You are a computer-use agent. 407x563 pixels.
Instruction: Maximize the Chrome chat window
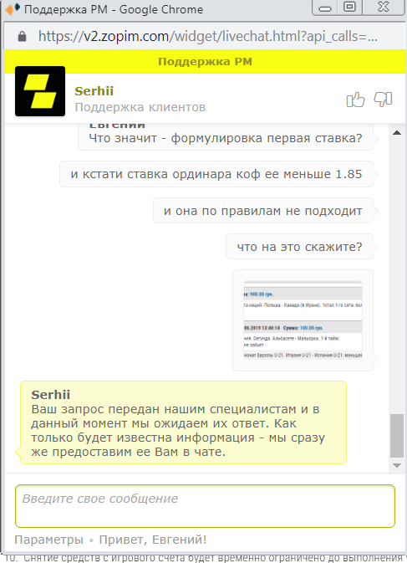pyautogui.click(x=349, y=8)
